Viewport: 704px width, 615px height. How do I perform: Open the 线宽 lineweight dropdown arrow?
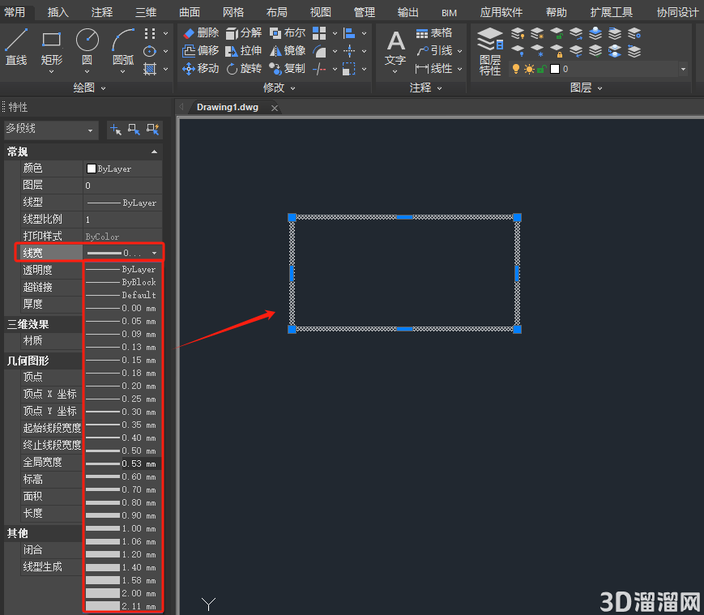click(x=154, y=253)
